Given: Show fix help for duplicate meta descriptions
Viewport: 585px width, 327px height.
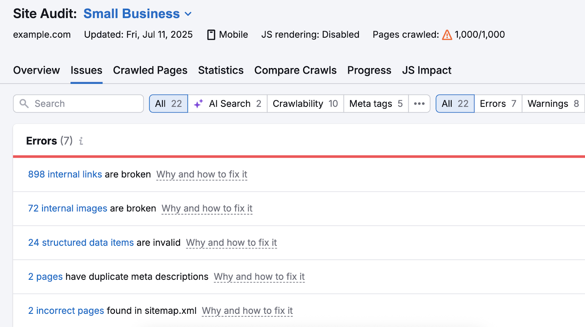Looking at the screenshot, I should (x=259, y=277).
